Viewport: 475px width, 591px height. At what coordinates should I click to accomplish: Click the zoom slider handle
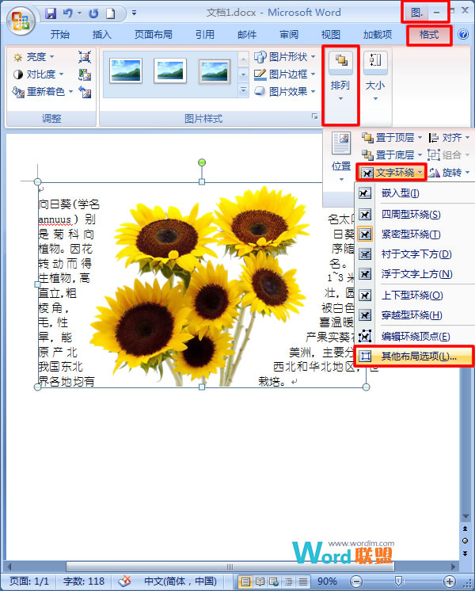[399, 581]
